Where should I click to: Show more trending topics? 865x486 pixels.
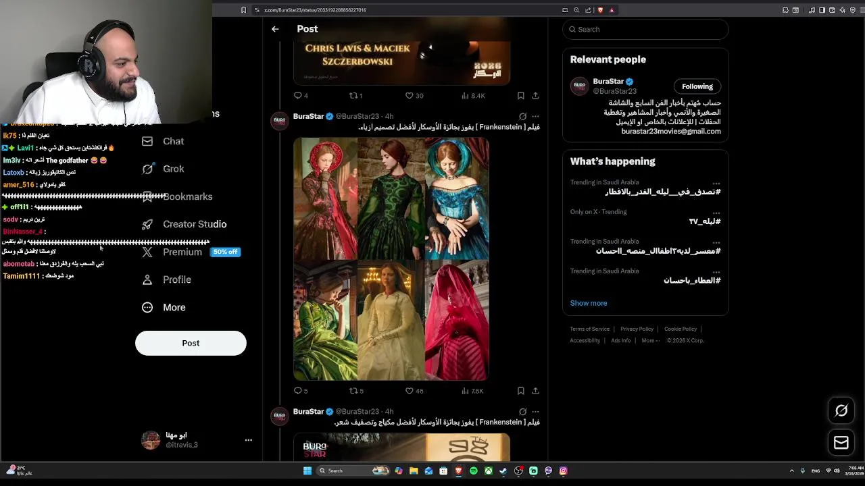tap(589, 303)
